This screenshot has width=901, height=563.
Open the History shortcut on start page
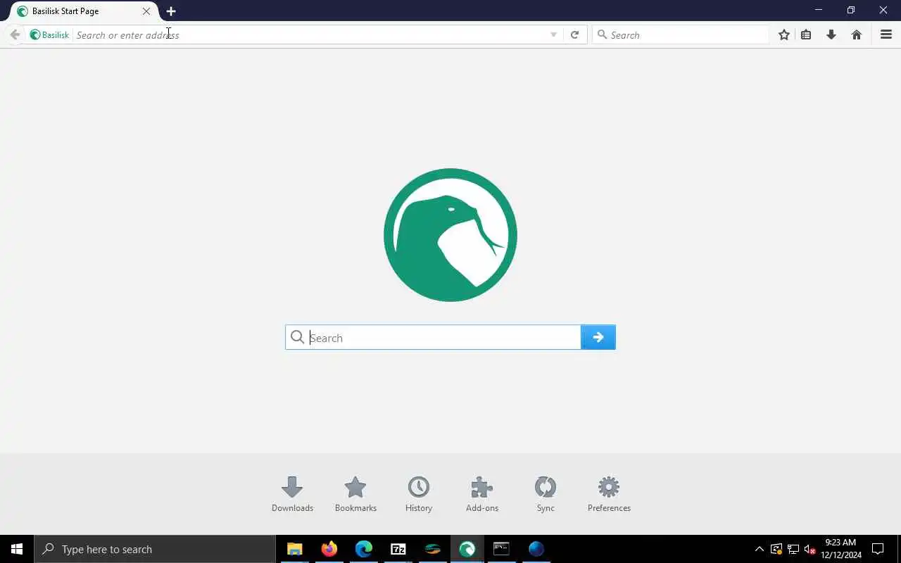click(419, 494)
